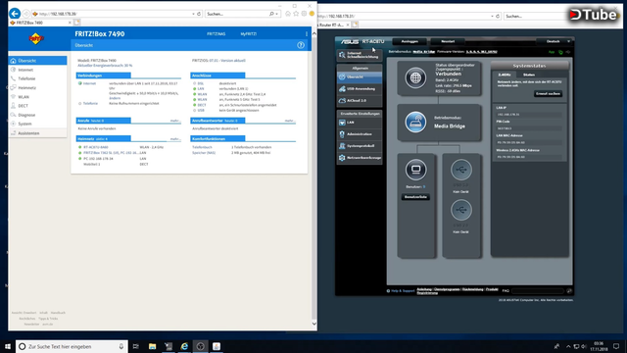Select the FRITZ!Box 7490 browser tab

(40, 23)
